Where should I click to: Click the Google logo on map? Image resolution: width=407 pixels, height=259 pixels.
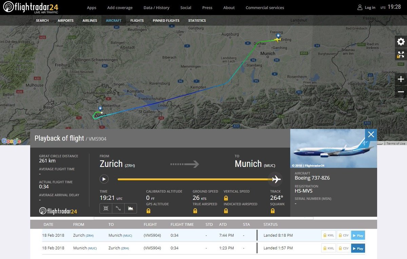pyautogui.click(x=11, y=141)
